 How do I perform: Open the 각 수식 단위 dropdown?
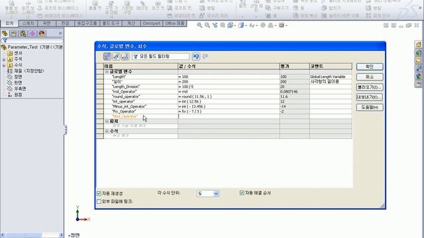(207, 193)
